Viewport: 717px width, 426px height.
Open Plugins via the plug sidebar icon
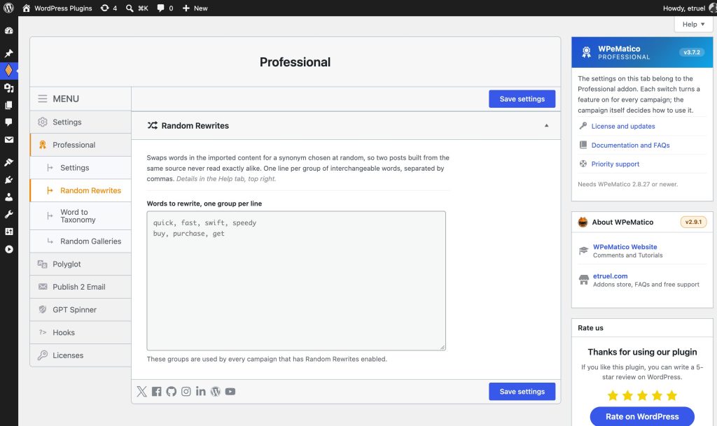click(8, 180)
